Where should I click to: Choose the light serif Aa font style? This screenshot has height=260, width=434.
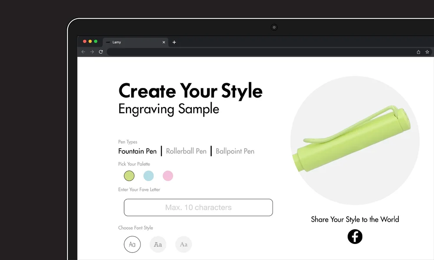pos(184,244)
